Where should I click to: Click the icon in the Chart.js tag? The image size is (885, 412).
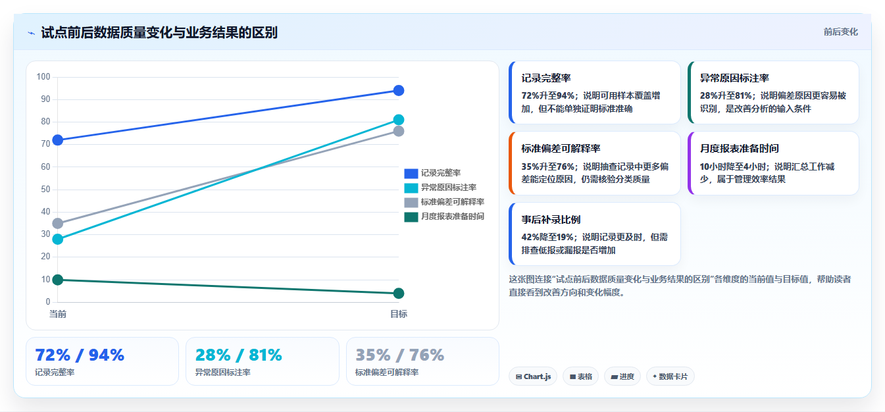[x=519, y=377]
